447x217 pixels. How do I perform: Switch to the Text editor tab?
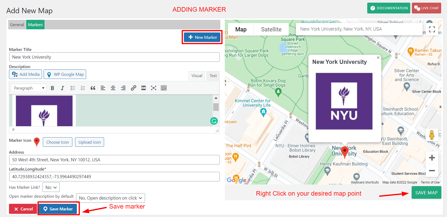click(x=213, y=76)
